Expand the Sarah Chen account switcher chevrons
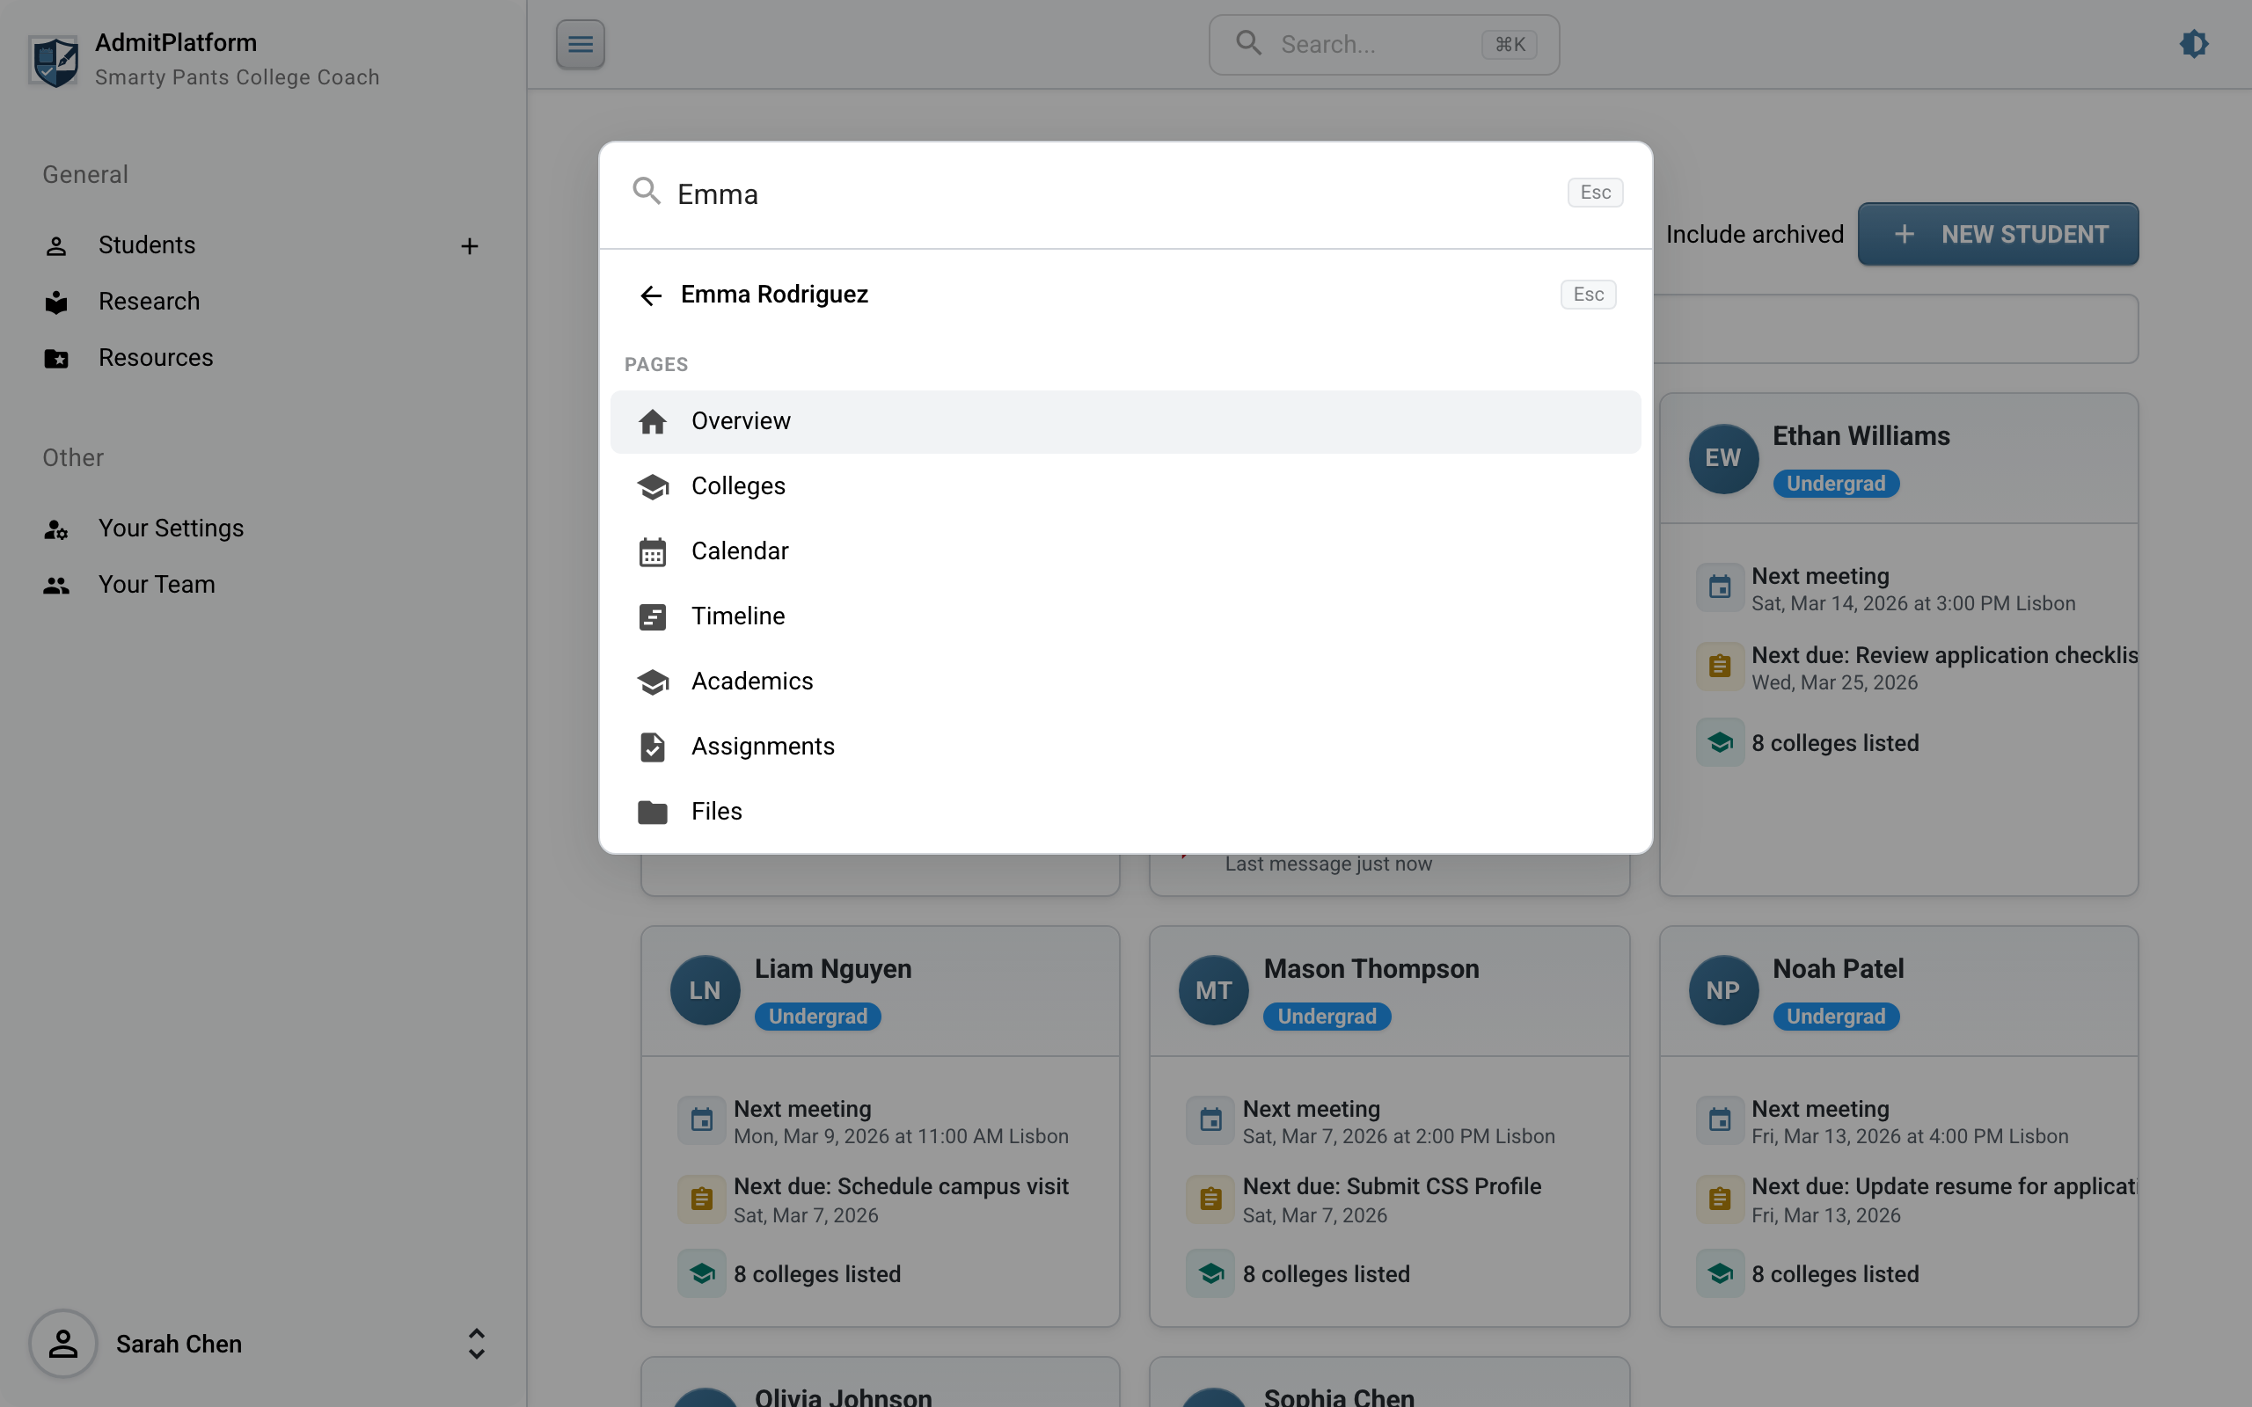2252x1407 pixels. click(476, 1344)
